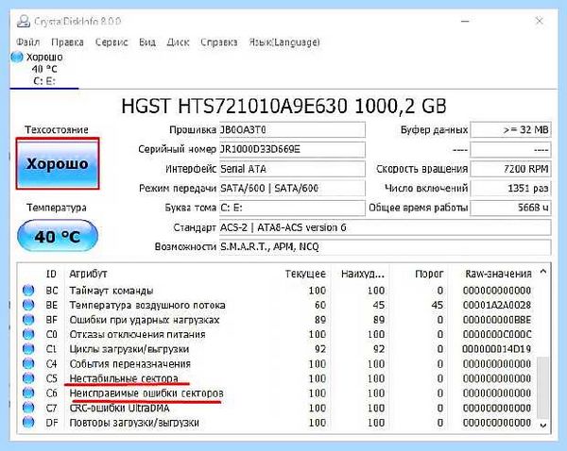
Task: Click the Raw-значения column header
Action: coord(498,274)
